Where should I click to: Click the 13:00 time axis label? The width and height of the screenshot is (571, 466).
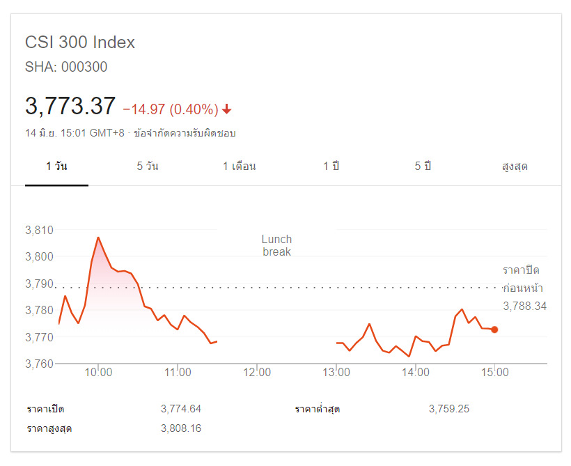click(336, 373)
